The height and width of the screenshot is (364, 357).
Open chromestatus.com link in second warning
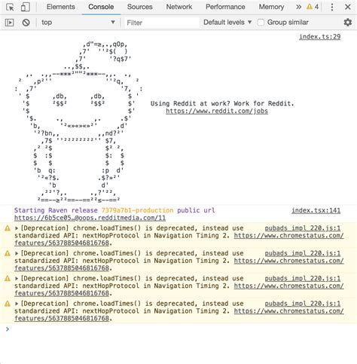coord(288,261)
